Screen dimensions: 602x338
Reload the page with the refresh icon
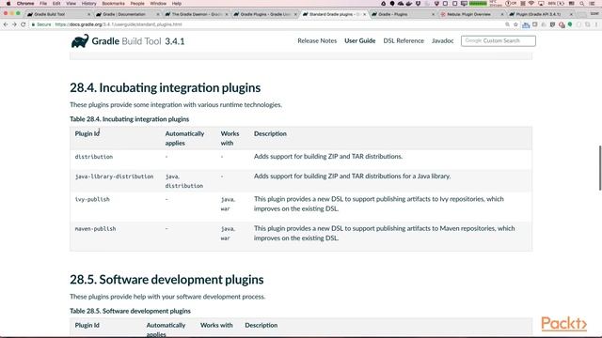coord(23,24)
